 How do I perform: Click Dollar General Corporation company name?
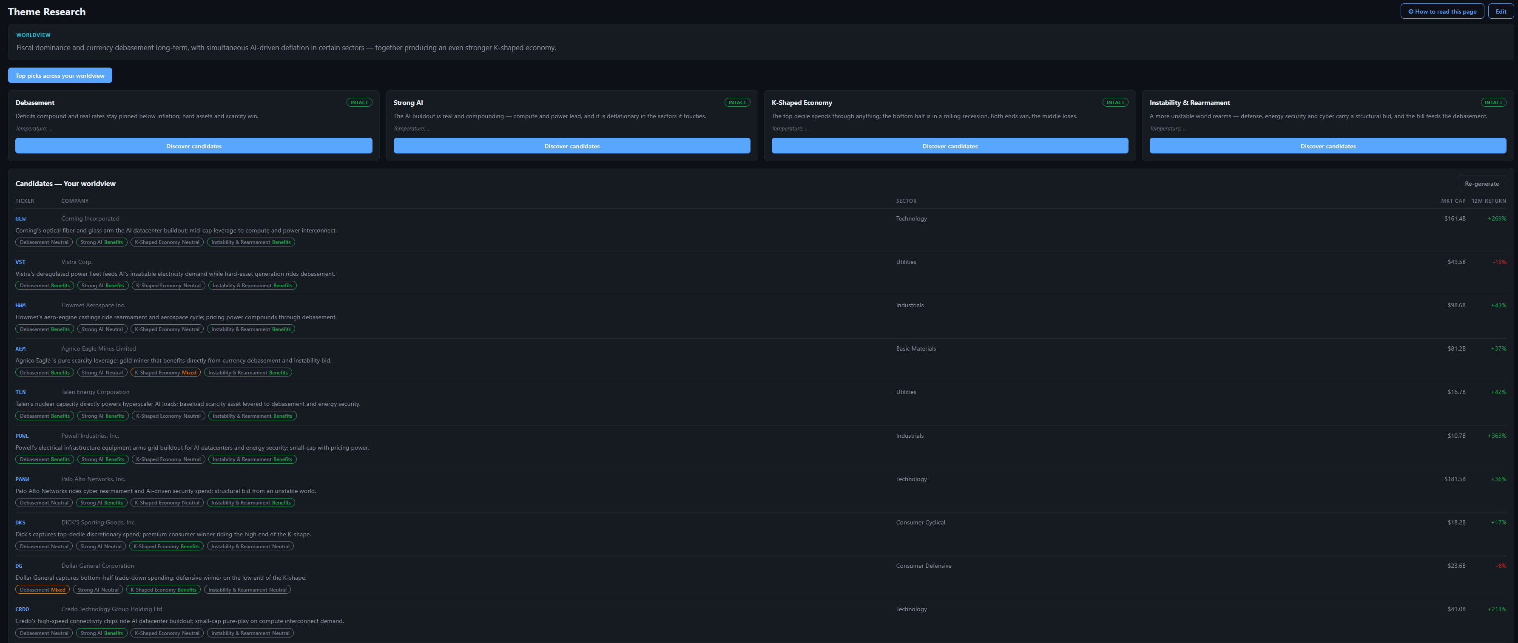(x=98, y=566)
